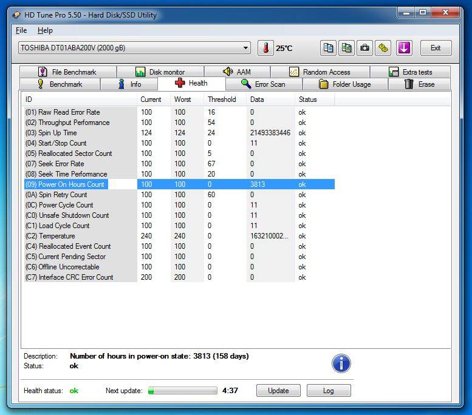
Task: Select the (09) Power On Hours Count row
Action: click(179, 184)
